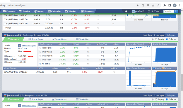Click the orange Balance legend swatch
Viewport: 183px width, 108px height.
point(163,68)
